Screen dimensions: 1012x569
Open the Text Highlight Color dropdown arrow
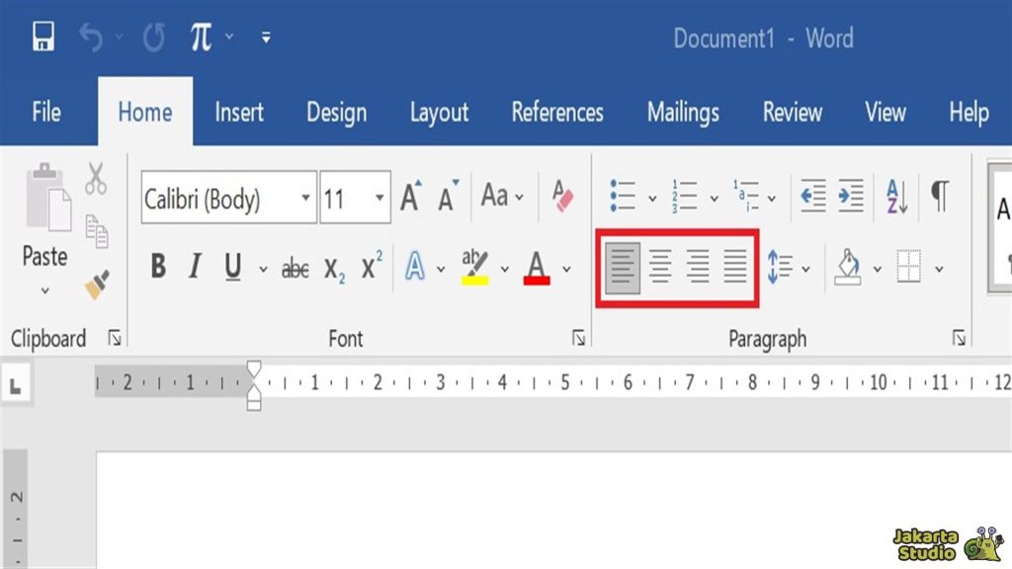(505, 268)
